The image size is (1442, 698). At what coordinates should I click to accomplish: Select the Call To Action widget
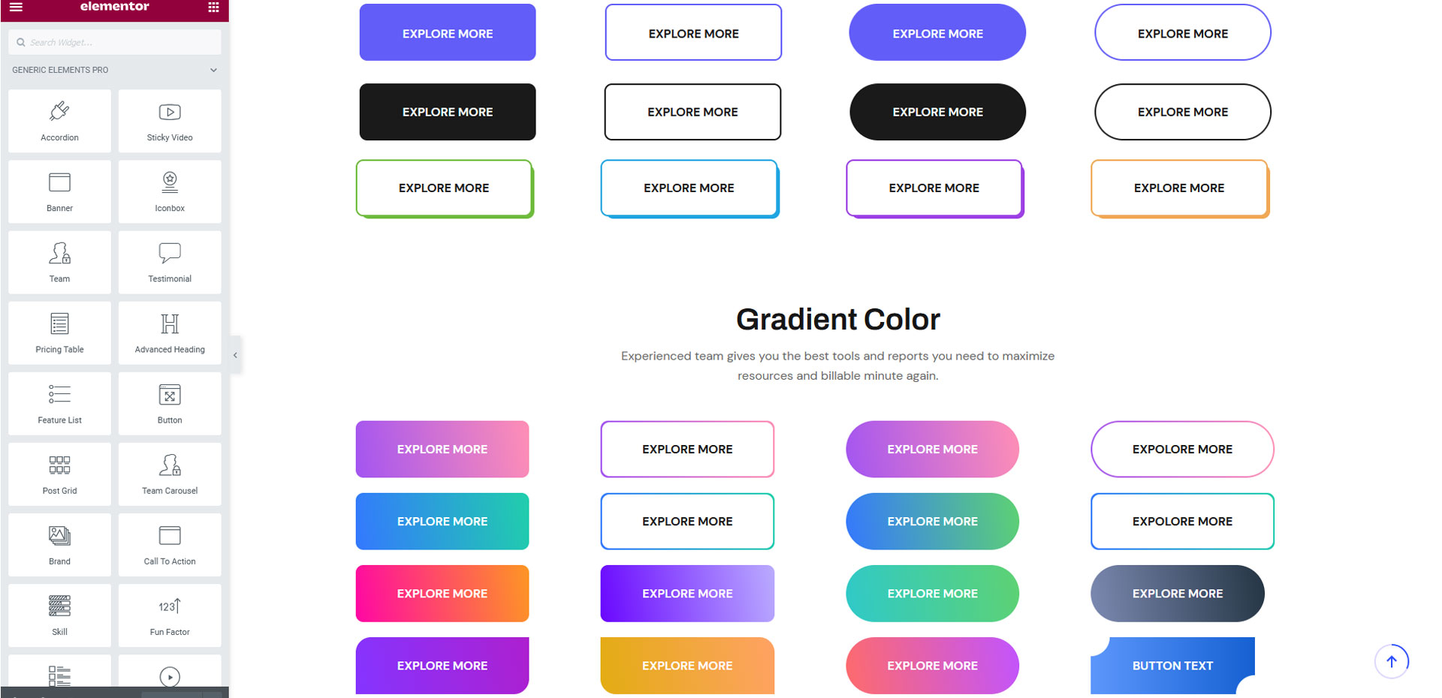[x=169, y=544]
